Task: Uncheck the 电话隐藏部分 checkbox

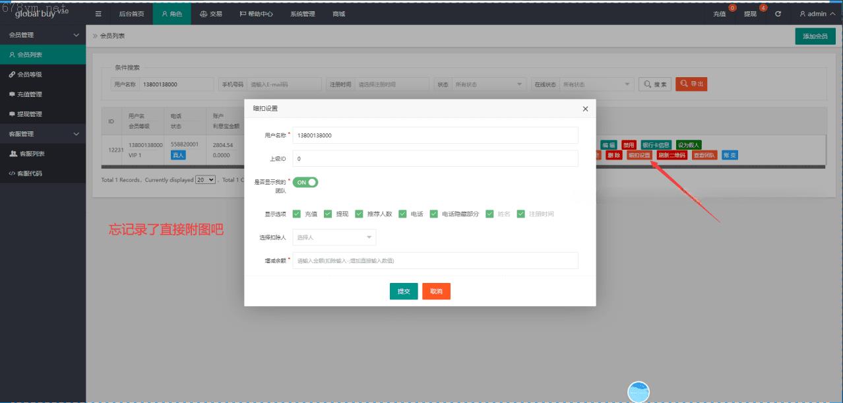Action: (x=434, y=214)
